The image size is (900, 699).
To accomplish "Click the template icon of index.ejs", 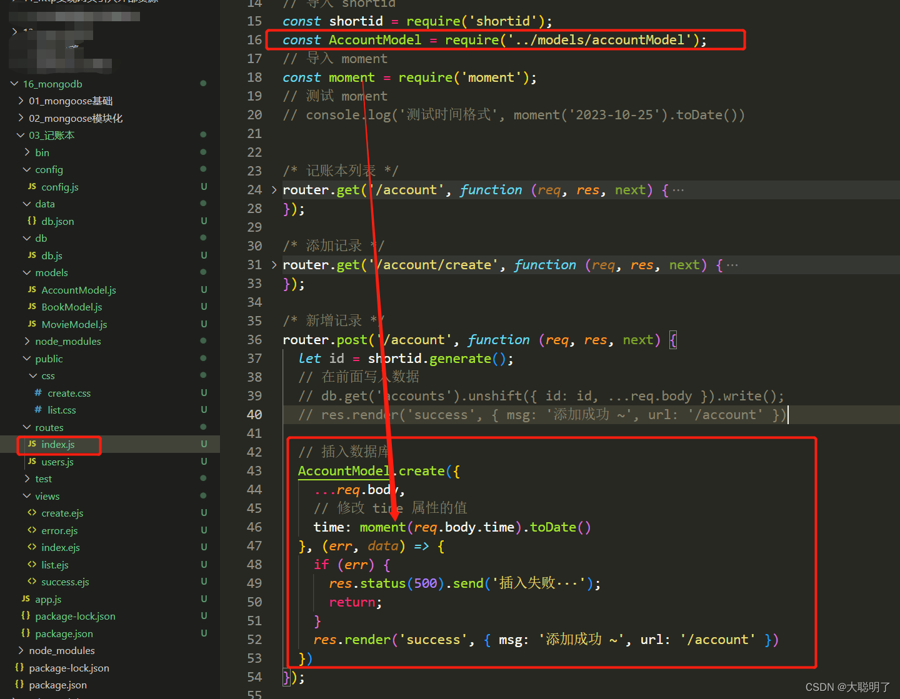I will [x=32, y=547].
